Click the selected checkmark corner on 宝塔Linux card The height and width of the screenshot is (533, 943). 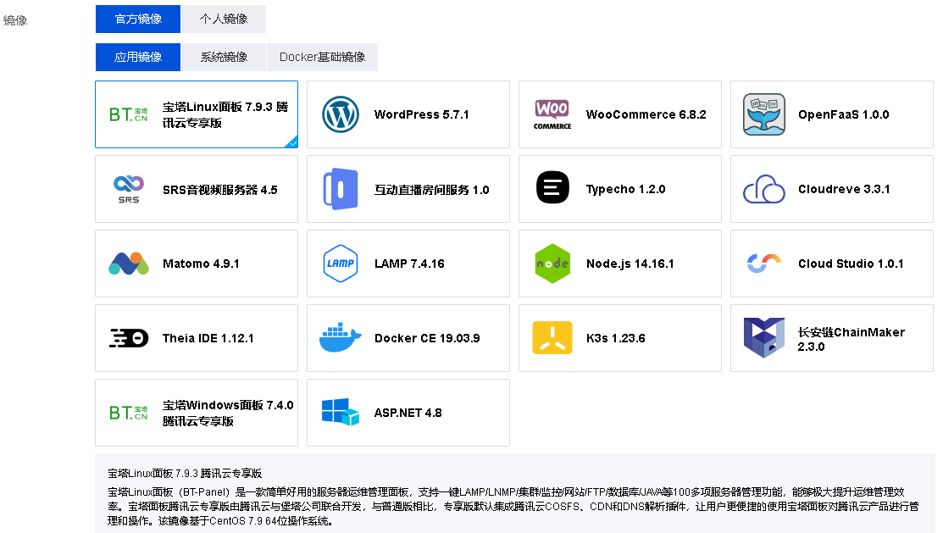293,142
